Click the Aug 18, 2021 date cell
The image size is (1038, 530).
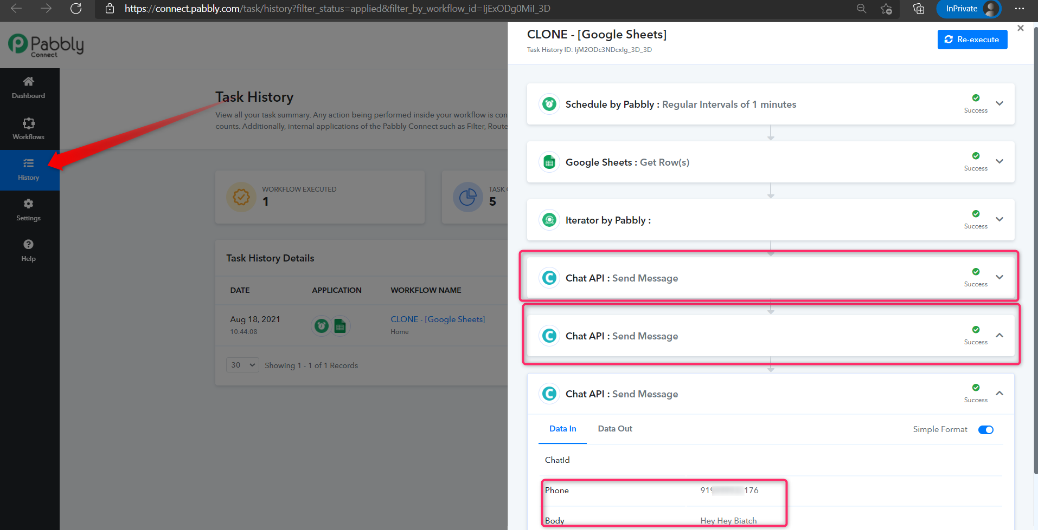tap(255, 319)
